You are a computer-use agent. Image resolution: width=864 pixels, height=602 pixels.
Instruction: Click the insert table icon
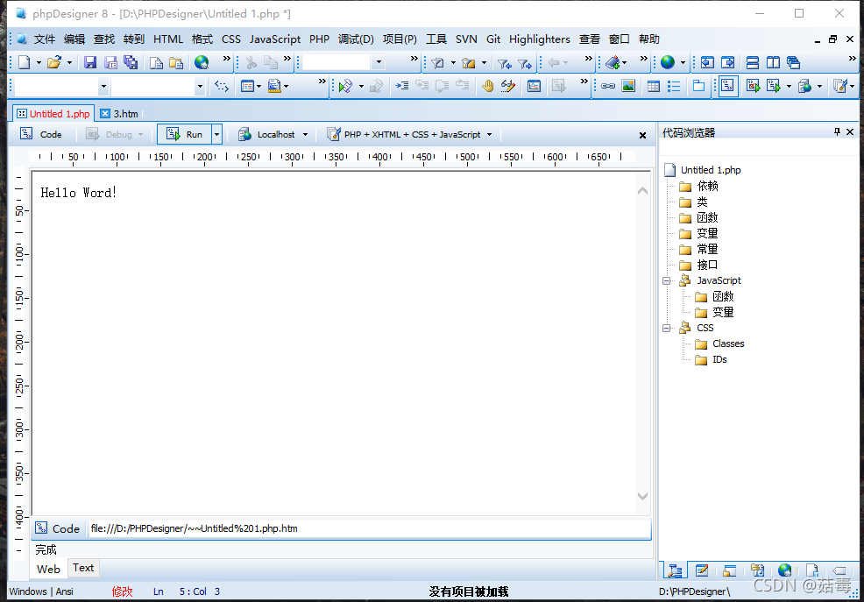tap(654, 86)
